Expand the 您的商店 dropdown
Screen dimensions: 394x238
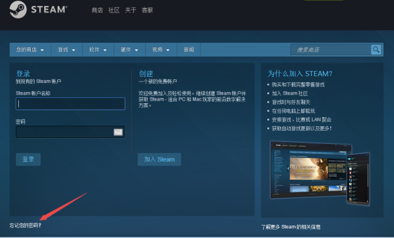[30, 49]
